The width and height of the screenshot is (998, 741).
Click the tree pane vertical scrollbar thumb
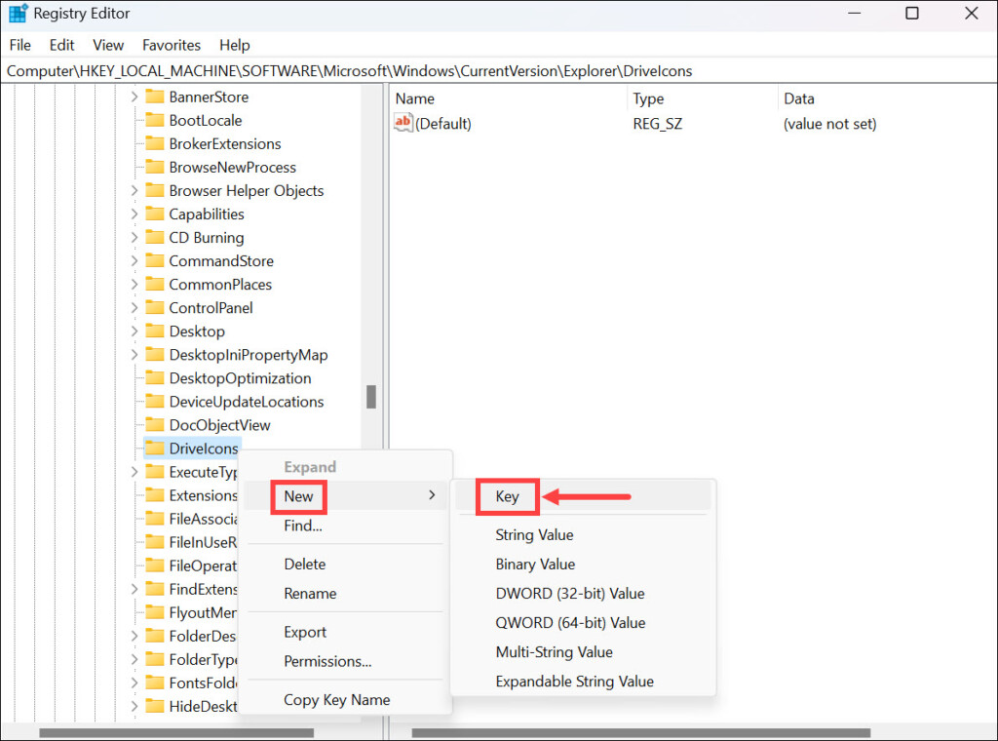click(x=371, y=397)
